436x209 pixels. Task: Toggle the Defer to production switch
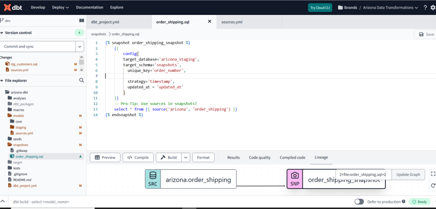tap(359, 202)
